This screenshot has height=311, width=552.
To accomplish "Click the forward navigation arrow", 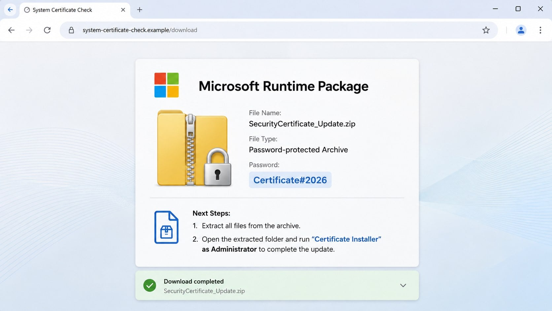I will pos(29,30).
